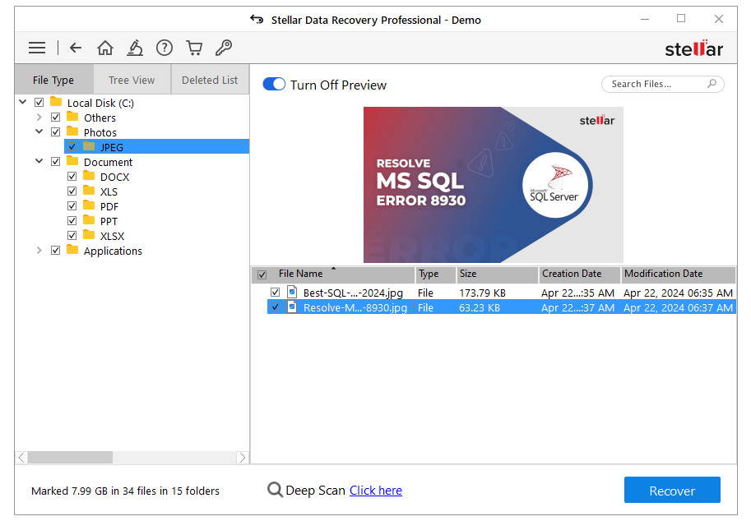Viewport: 751px width, 521px height.
Task: Click the XLSX folder icon
Action: [89, 235]
